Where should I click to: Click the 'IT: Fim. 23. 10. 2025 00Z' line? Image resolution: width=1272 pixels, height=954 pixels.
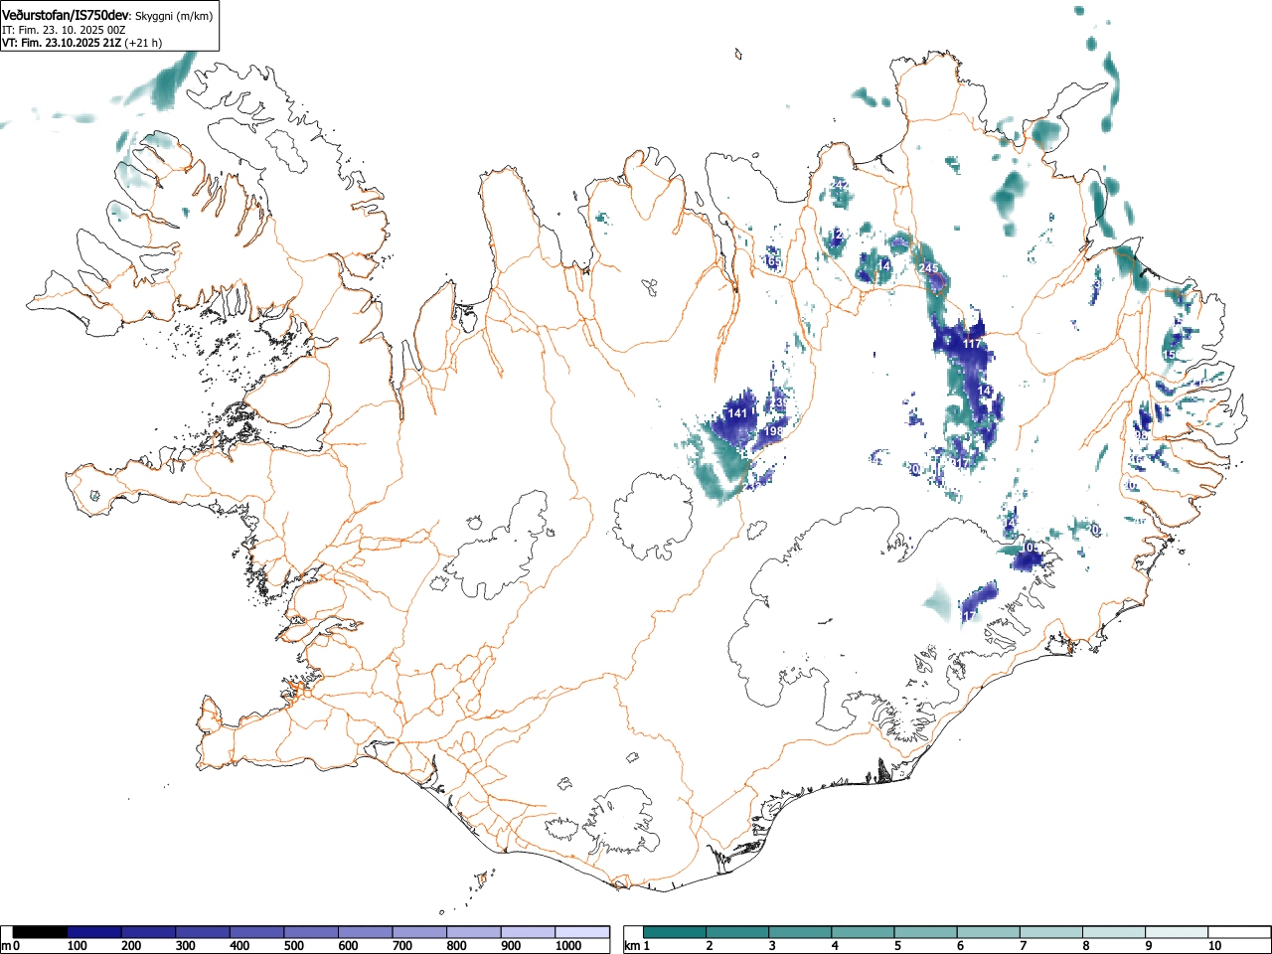pos(64,30)
